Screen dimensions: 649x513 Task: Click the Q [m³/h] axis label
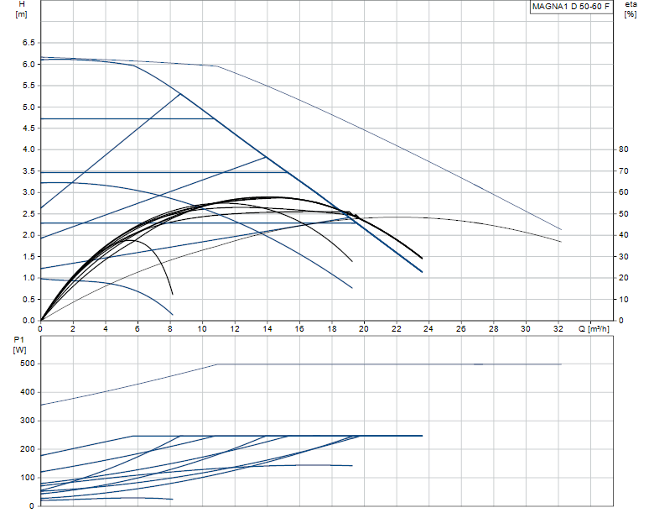(594, 328)
